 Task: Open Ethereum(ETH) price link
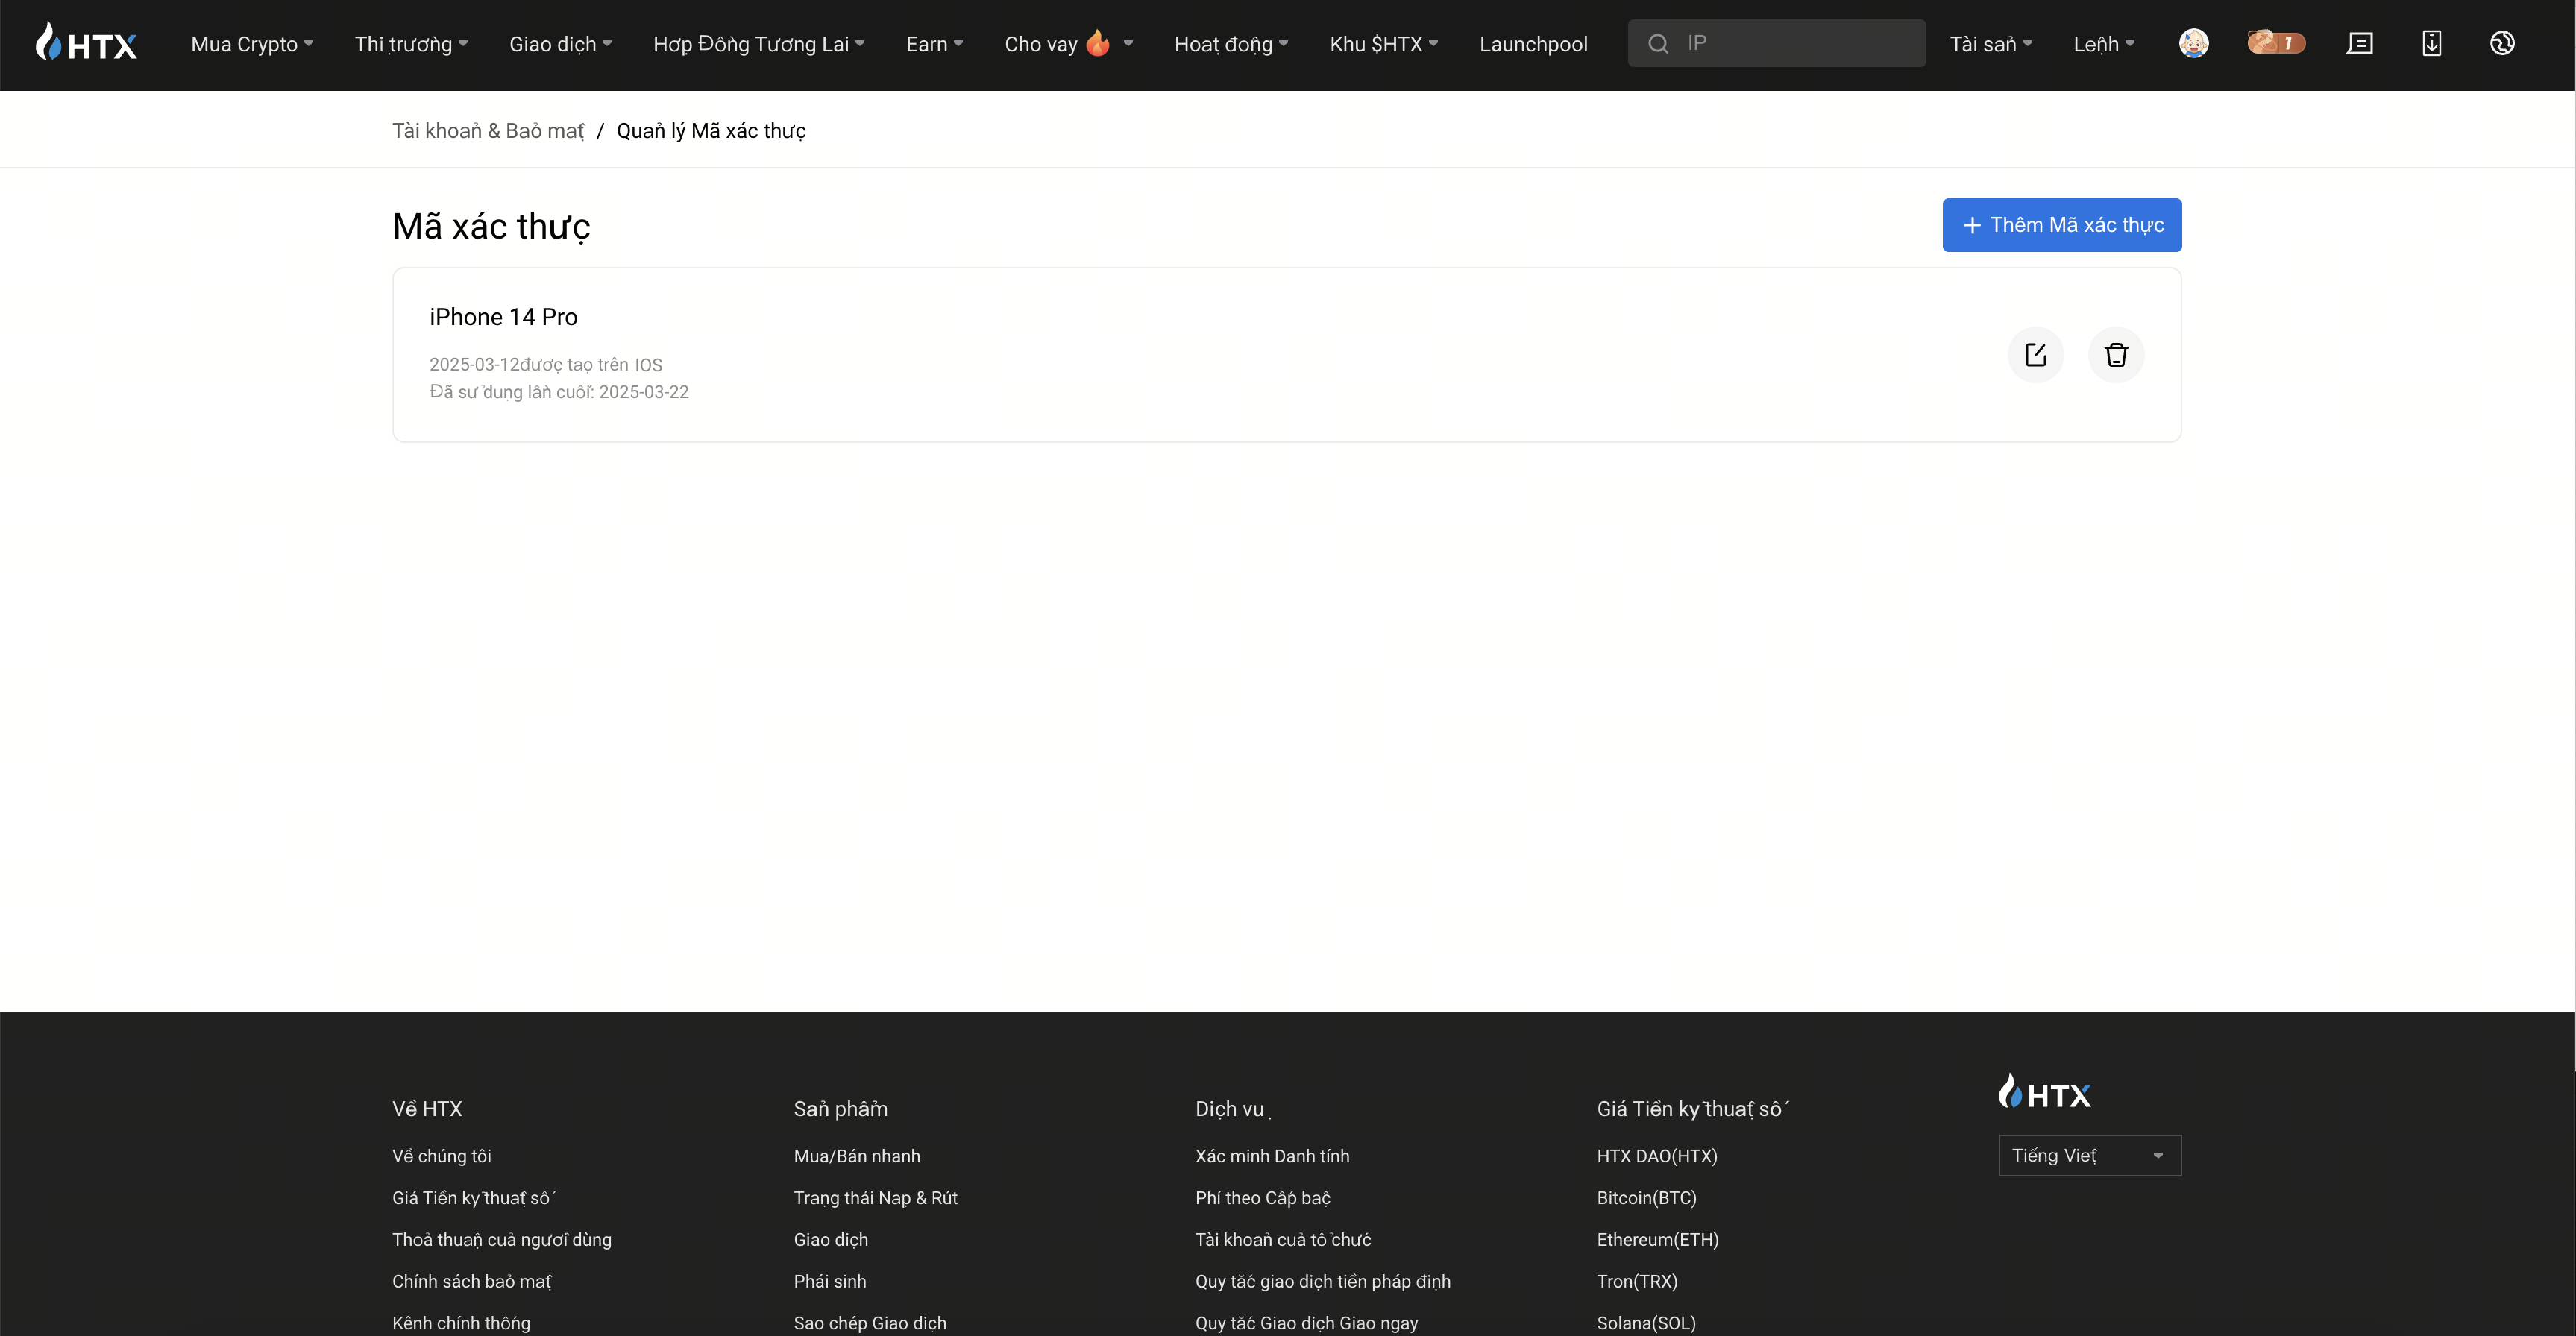tap(1657, 1240)
